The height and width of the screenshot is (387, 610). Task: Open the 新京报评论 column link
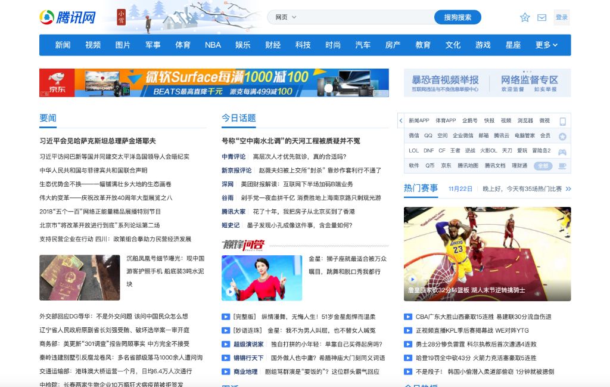click(x=236, y=170)
